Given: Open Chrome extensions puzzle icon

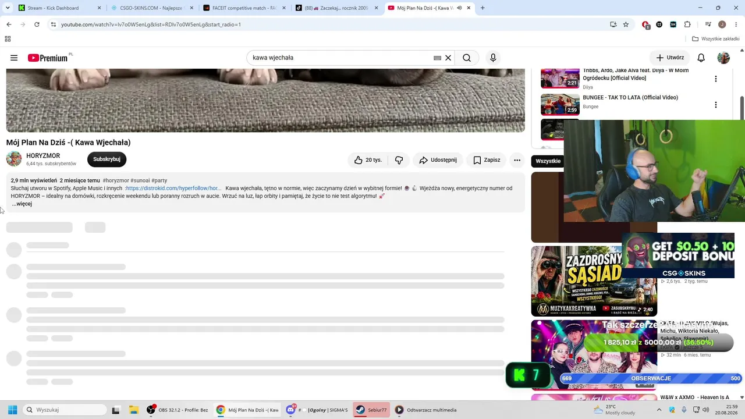Looking at the screenshot, I should point(687,24).
